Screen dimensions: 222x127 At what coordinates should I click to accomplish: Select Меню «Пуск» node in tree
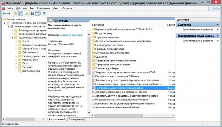pos(34,49)
